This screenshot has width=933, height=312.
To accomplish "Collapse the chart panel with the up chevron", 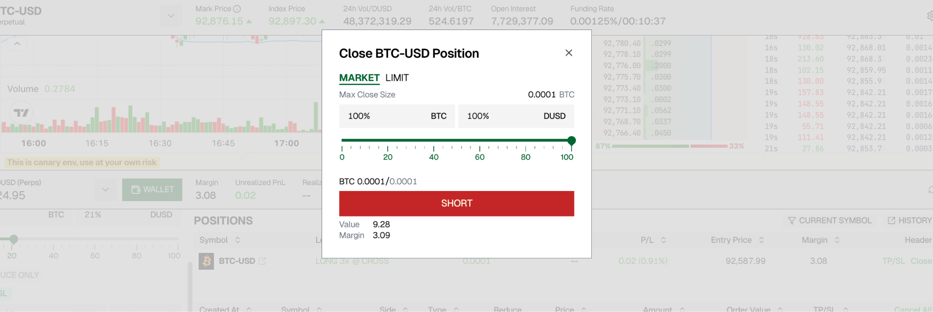I will point(17,44).
